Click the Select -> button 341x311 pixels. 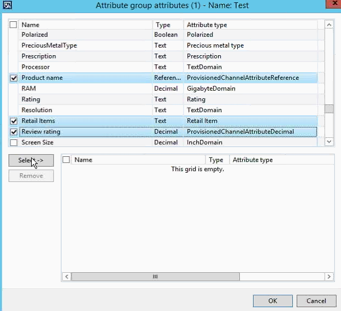pyautogui.click(x=31, y=161)
